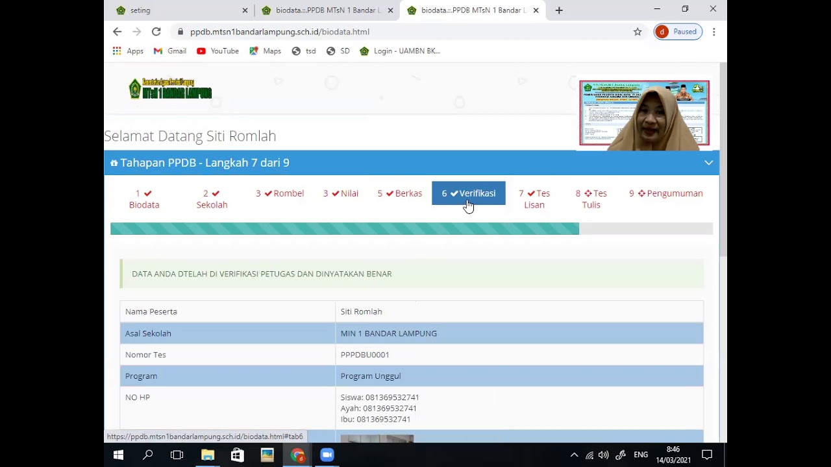Open the Windows Start menu

click(x=118, y=455)
